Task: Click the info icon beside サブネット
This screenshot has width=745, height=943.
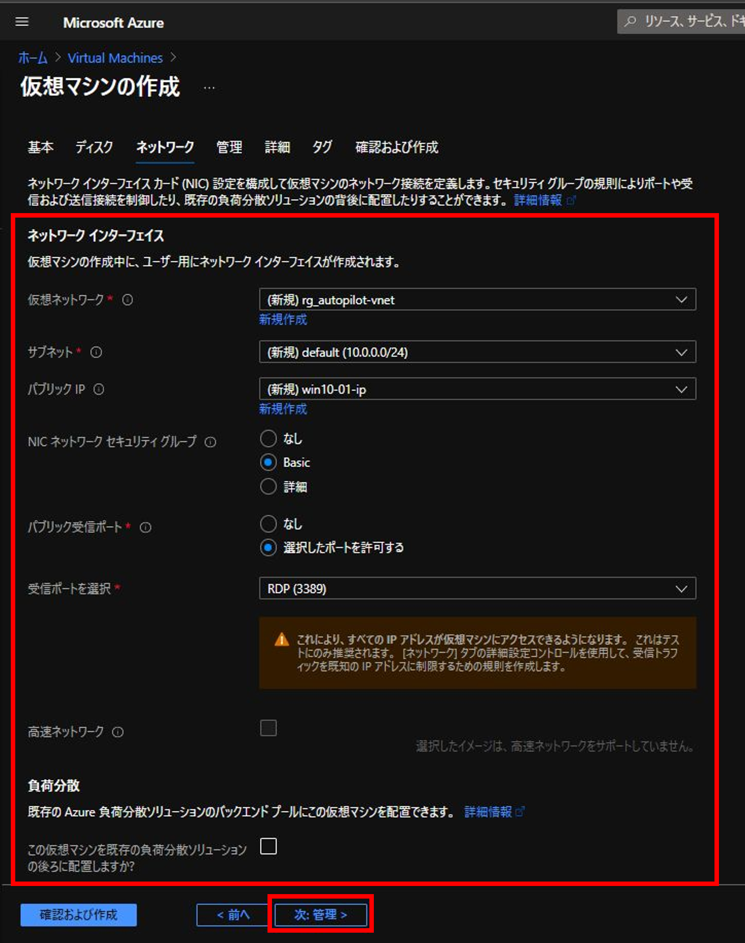Action: [x=96, y=353]
